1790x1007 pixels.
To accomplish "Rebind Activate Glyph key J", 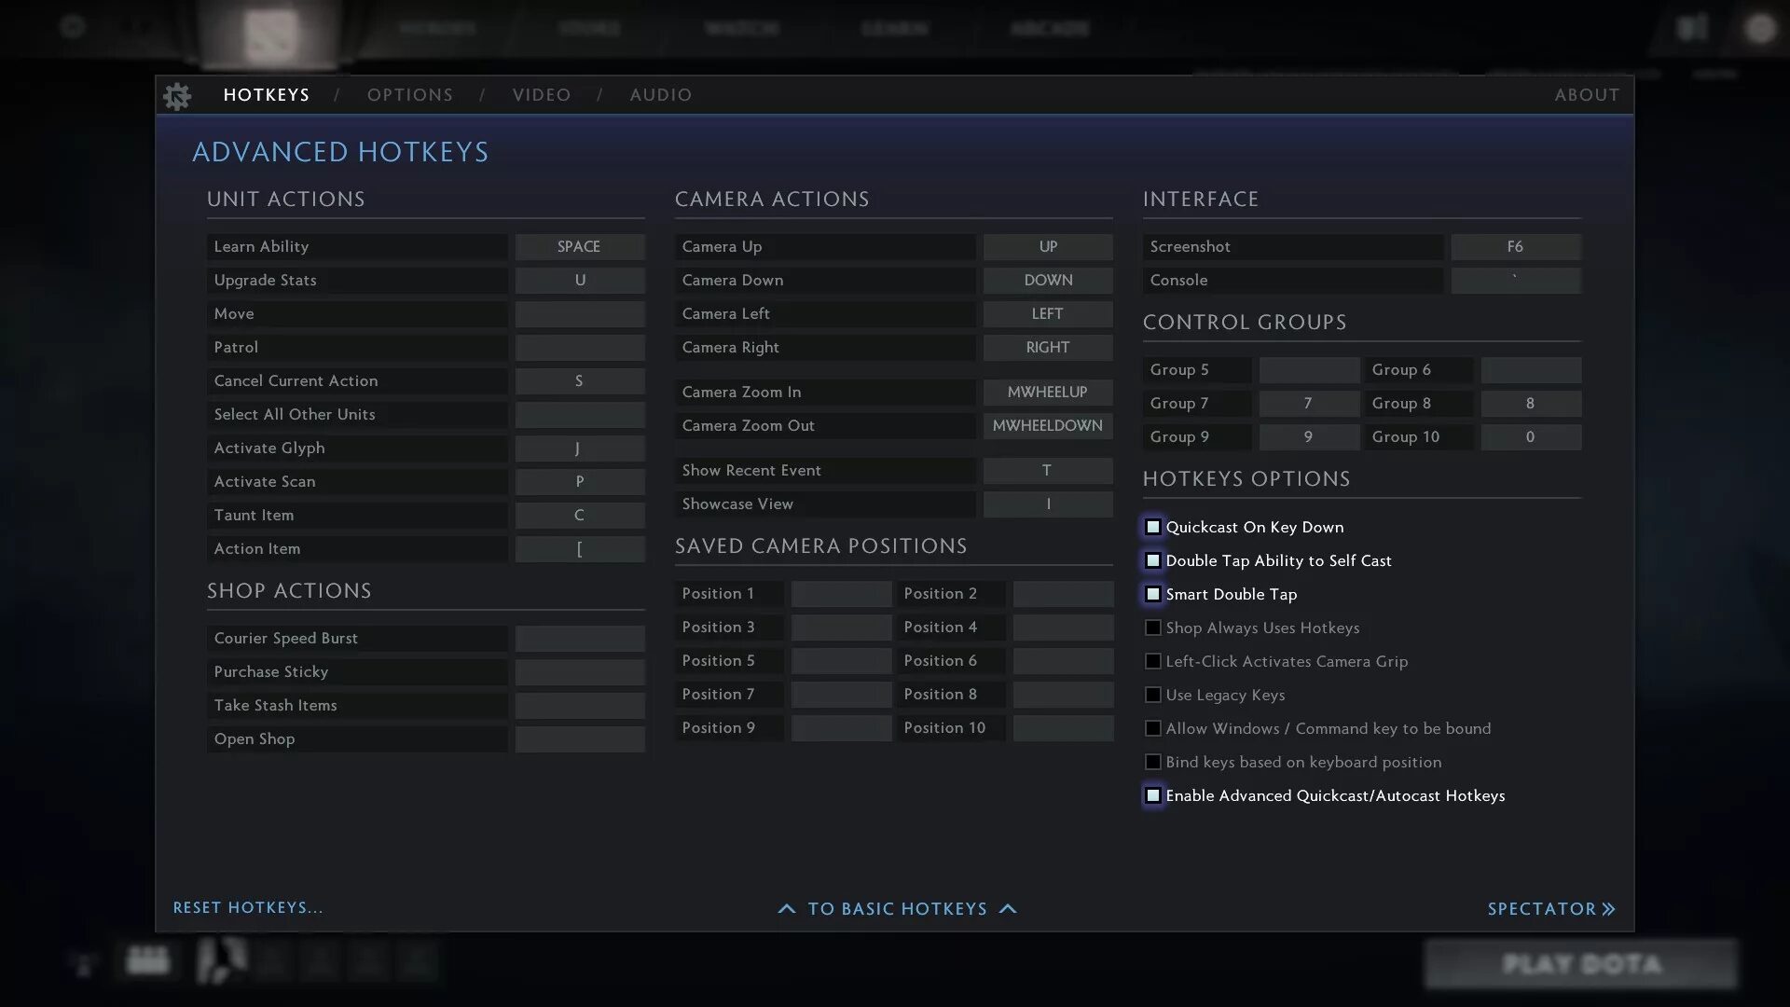I will click(x=580, y=448).
